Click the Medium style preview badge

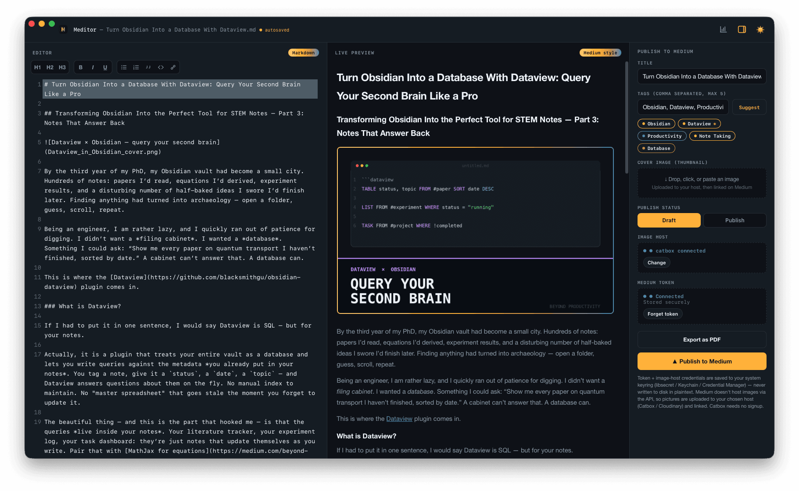pyautogui.click(x=600, y=53)
